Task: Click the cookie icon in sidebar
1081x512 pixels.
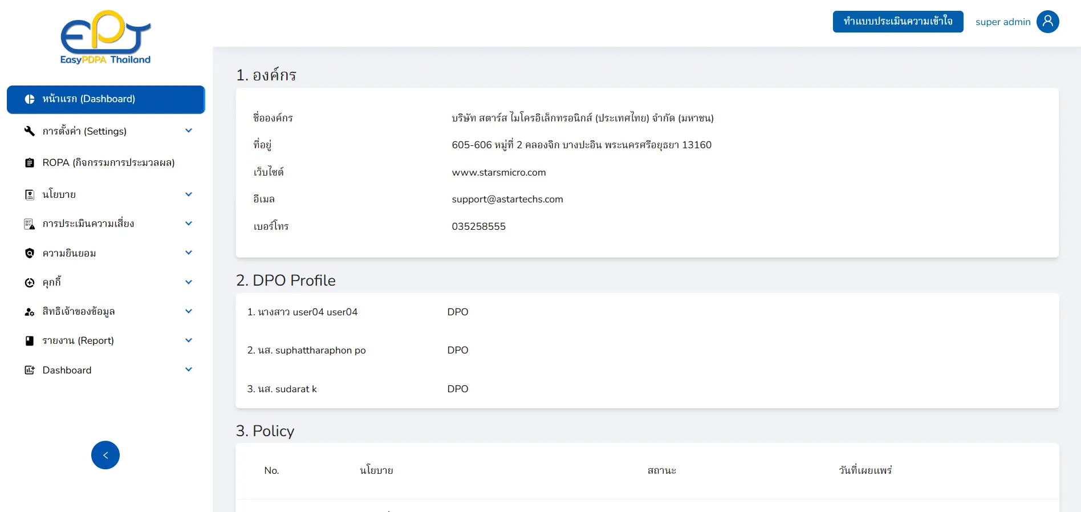Action: coord(30,283)
